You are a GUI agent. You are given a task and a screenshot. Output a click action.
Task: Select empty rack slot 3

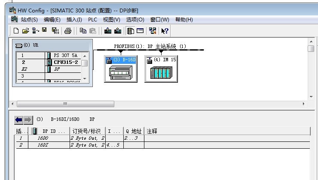click(x=49, y=76)
